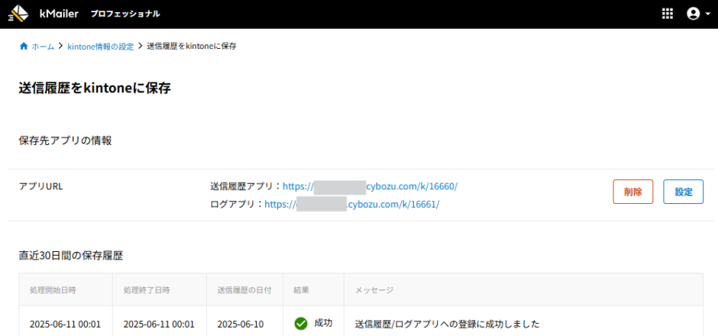This screenshot has width=718, height=336.
Task: Select the 処理開始日時 column header
Action: pyautogui.click(x=53, y=290)
